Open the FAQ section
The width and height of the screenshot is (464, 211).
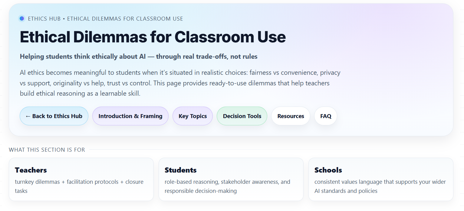coord(326,116)
